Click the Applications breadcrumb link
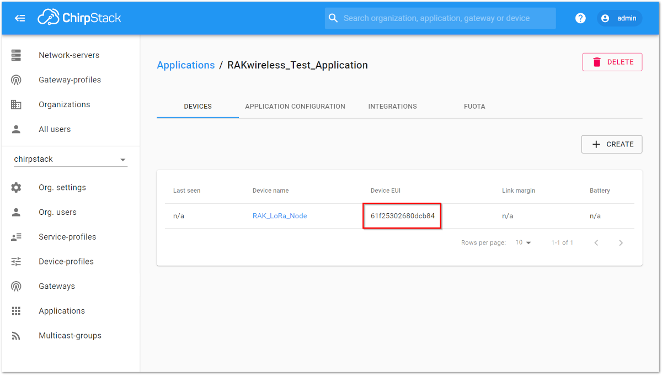The image size is (662, 375). [186, 65]
